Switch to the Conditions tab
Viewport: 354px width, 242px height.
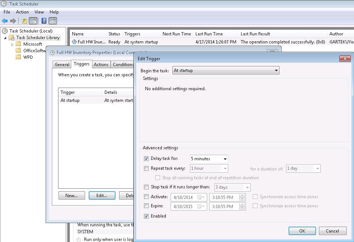(x=123, y=65)
